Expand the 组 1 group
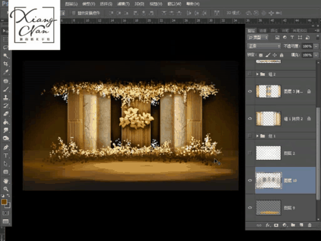 pyautogui.click(x=258, y=136)
